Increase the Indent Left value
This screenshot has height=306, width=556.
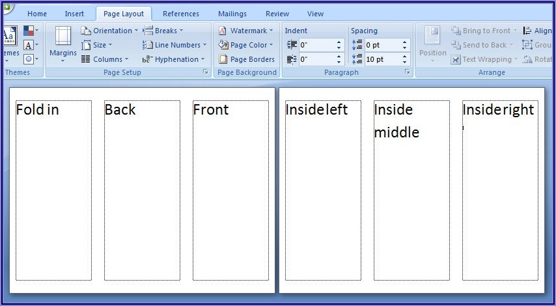click(x=339, y=42)
